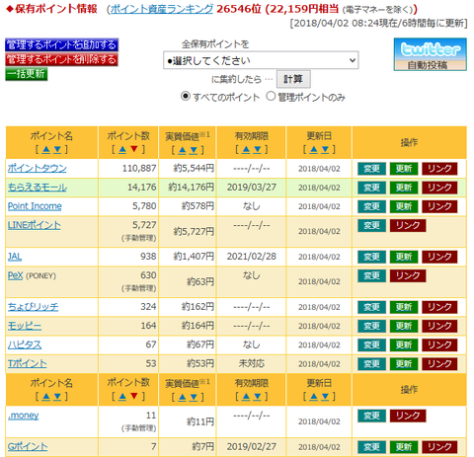
Task: Sort point count ascending in lower header
Action: tap(122, 397)
